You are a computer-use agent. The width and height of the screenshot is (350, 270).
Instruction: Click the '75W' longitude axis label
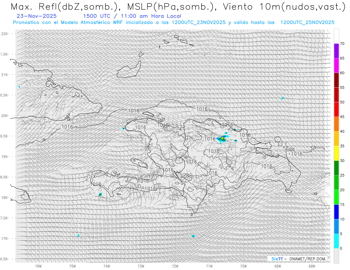tap(73, 266)
